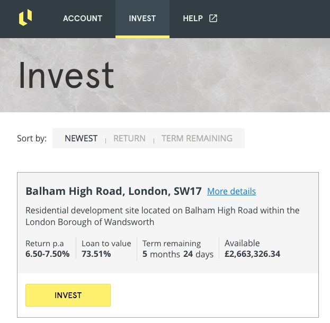
Task: Click the 6.50-7.50% return value
Action: (x=47, y=254)
